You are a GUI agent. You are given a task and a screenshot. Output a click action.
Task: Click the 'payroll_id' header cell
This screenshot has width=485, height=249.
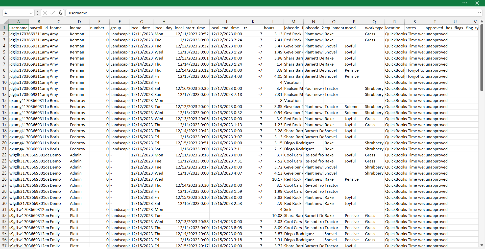[x=39, y=28]
